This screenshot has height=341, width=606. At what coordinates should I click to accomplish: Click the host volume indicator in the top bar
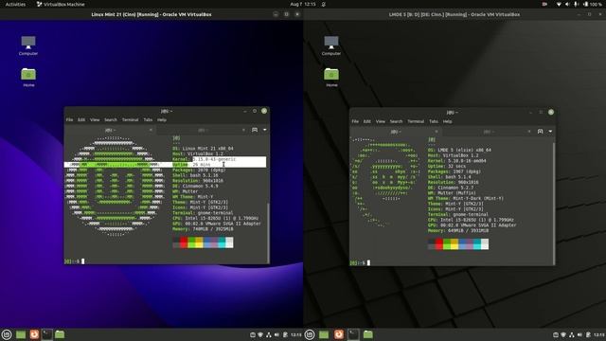(567, 4)
